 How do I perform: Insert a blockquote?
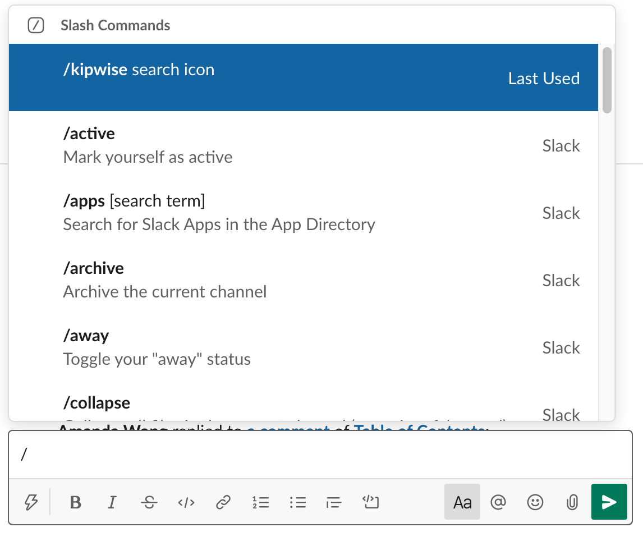pyautogui.click(x=334, y=502)
